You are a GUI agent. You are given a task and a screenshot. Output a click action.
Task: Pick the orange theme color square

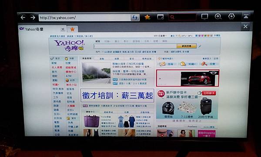tap(208, 36)
